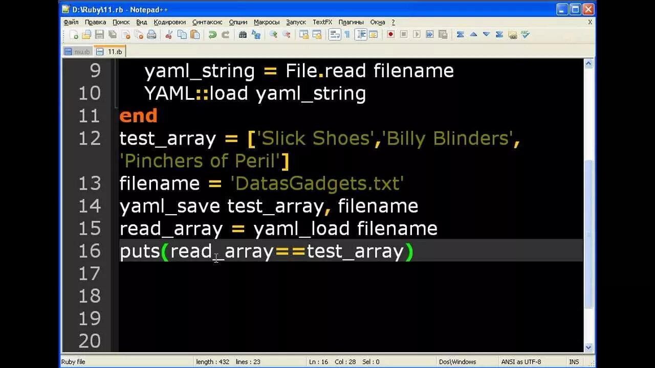Screen dimensions: 655x368
Task: Open the Вид menu
Action: tap(142, 22)
